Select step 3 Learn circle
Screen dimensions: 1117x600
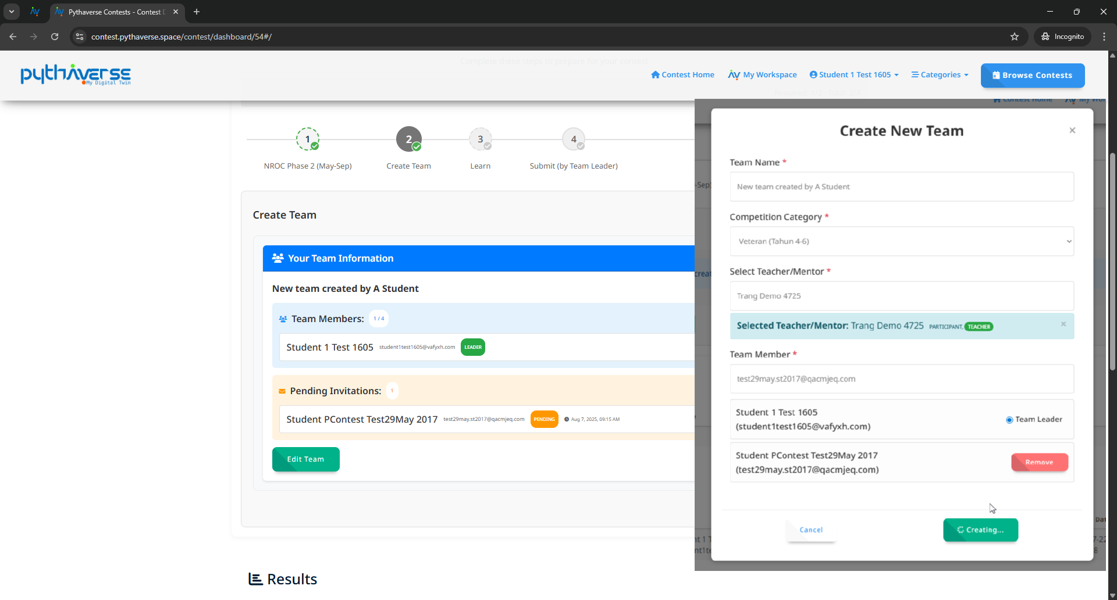tap(481, 139)
